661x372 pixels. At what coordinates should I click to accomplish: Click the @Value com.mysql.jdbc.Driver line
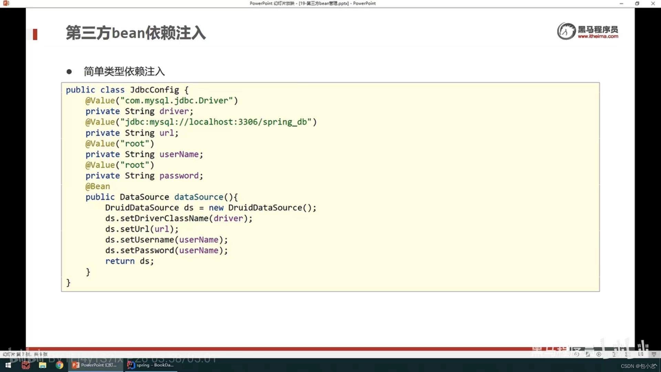click(162, 101)
